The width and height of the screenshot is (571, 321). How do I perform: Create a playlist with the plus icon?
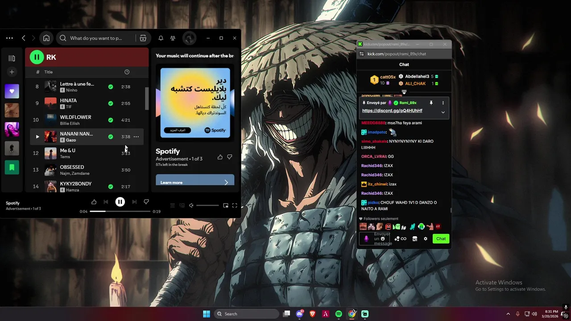12,72
